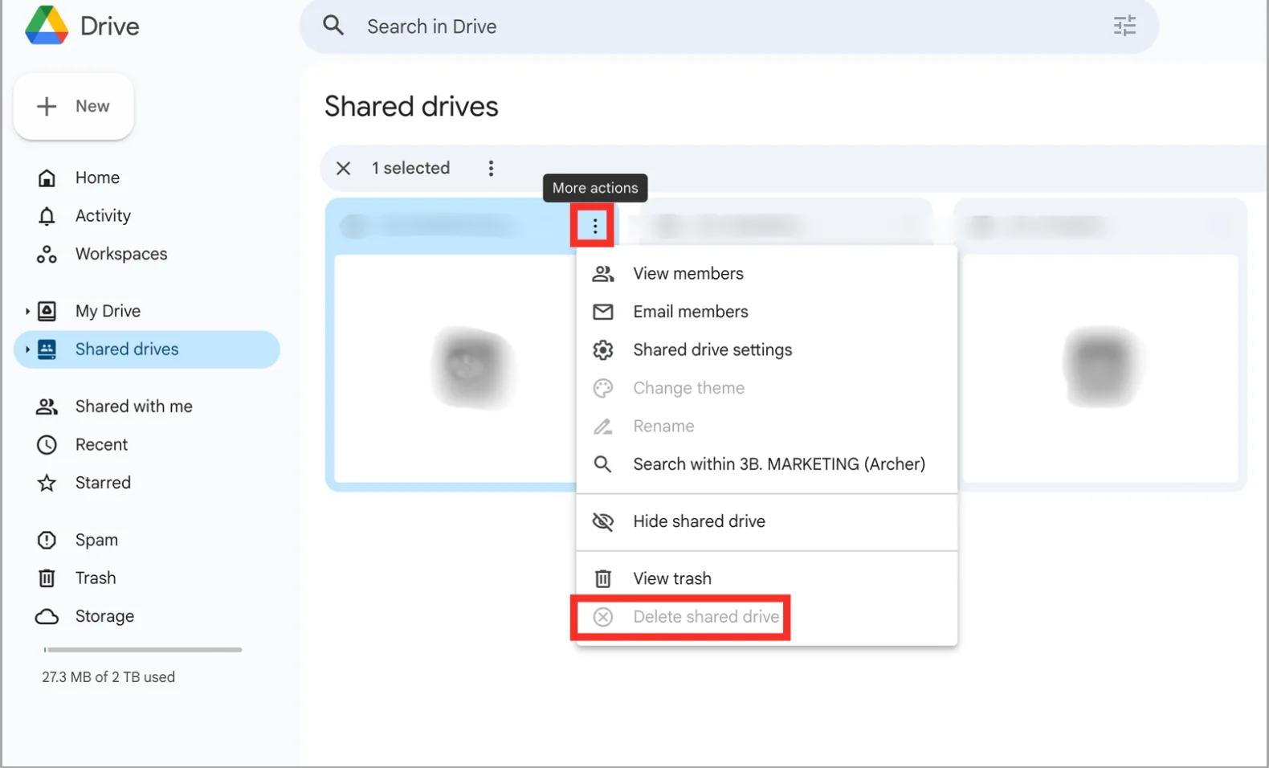Image resolution: width=1269 pixels, height=768 pixels.
Task: Open Recent files list
Action: pyautogui.click(x=147, y=444)
